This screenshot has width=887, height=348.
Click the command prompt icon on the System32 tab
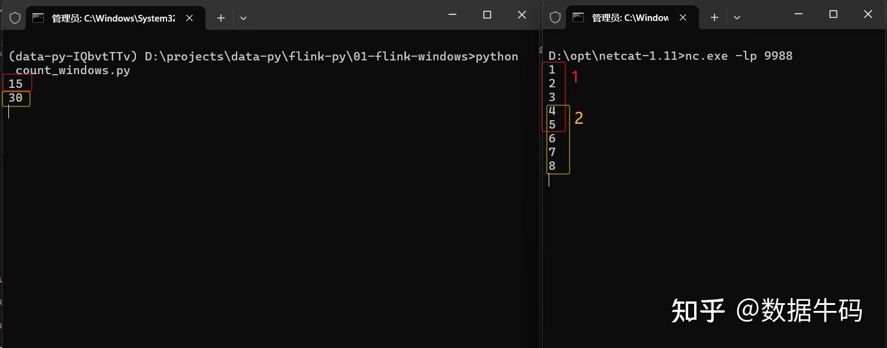(x=38, y=18)
